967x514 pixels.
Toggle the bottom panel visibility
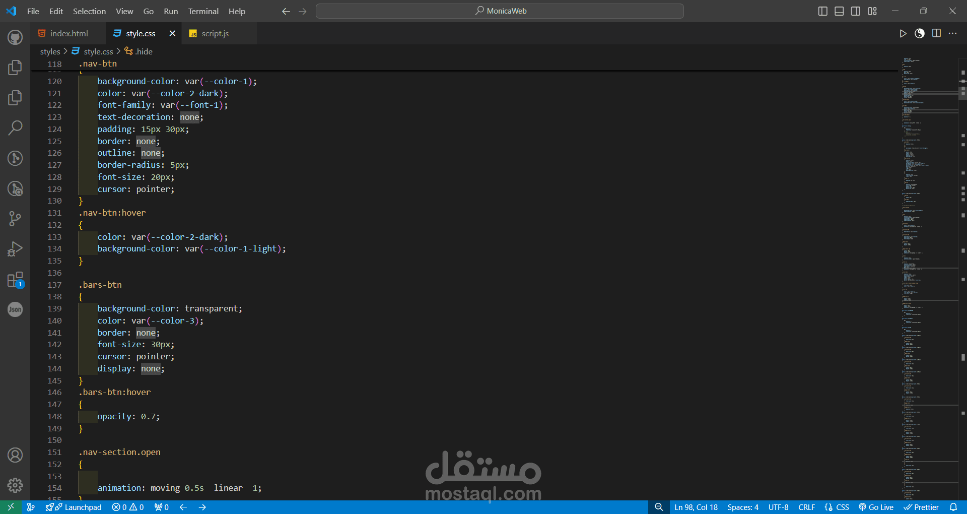[839, 11]
